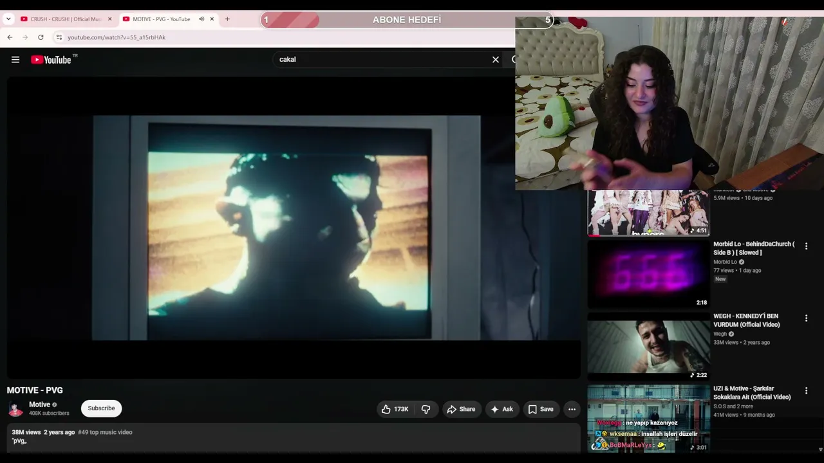Switch to the CRUSH - CRUSH! tab

click(65, 19)
